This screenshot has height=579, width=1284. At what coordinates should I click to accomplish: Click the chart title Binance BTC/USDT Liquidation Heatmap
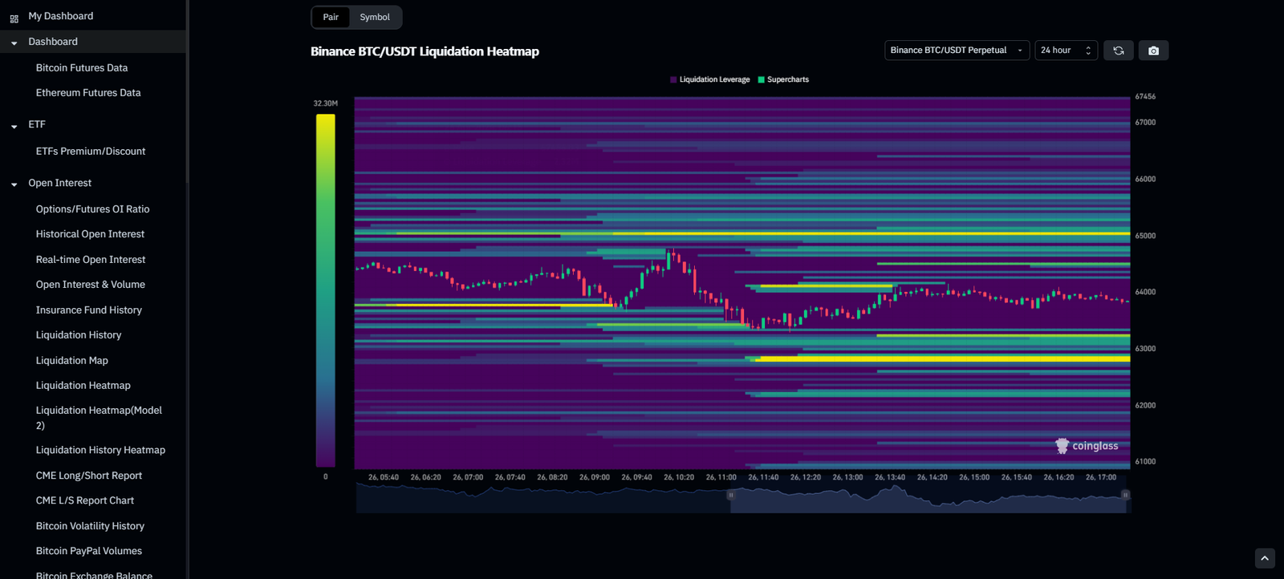point(425,51)
